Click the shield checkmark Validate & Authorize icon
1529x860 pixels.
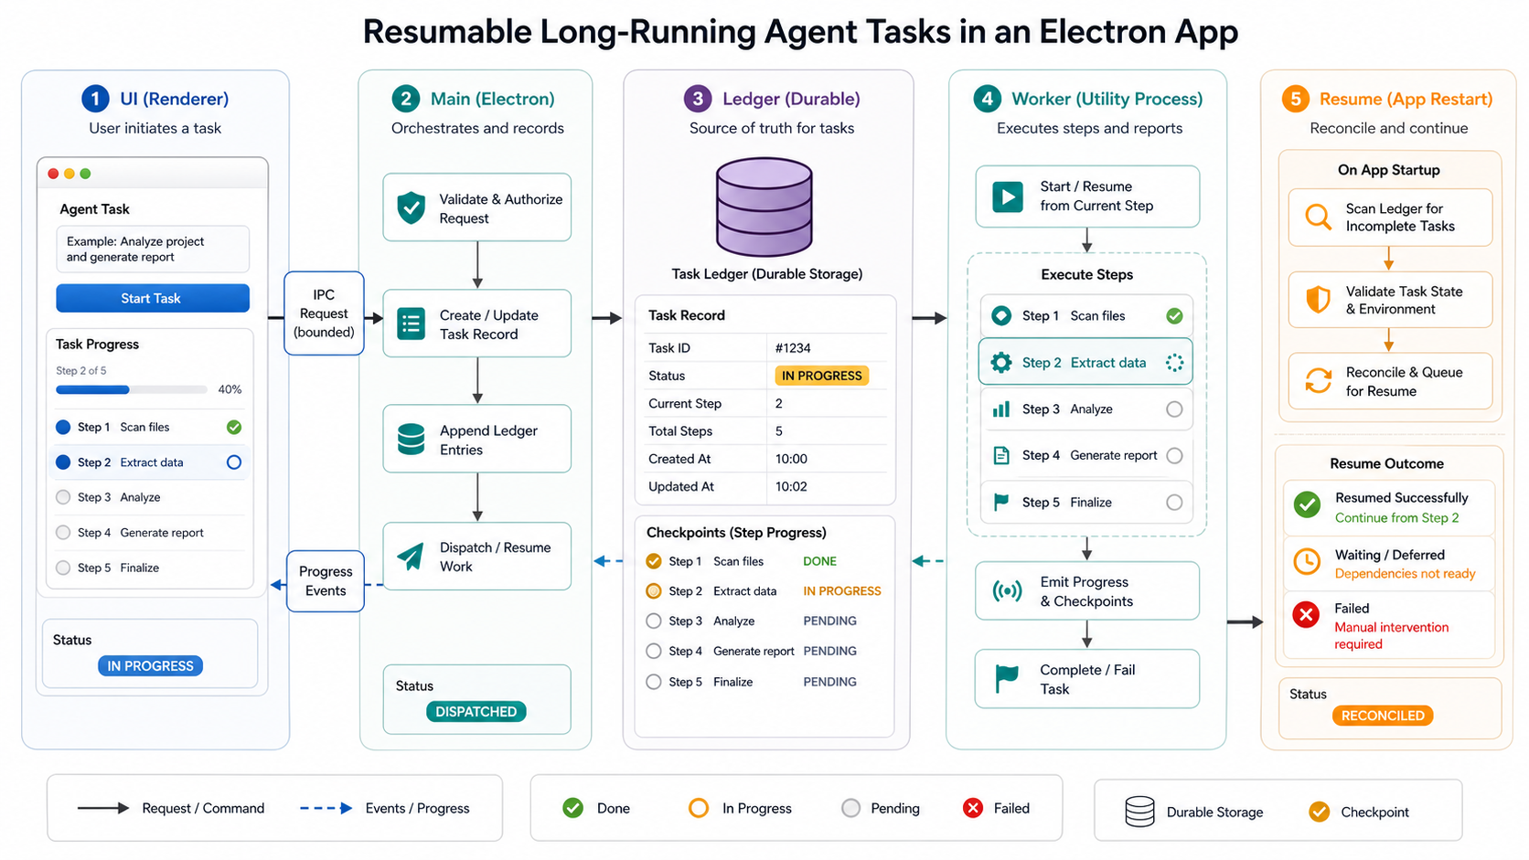pos(412,207)
